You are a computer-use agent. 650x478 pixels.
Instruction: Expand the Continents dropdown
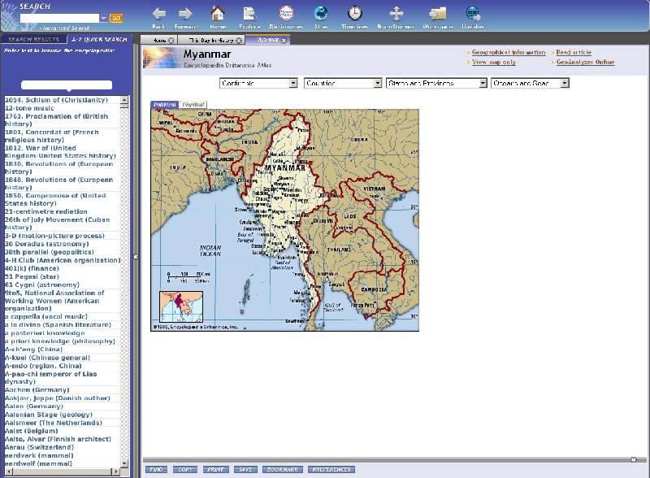tap(259, 83)
